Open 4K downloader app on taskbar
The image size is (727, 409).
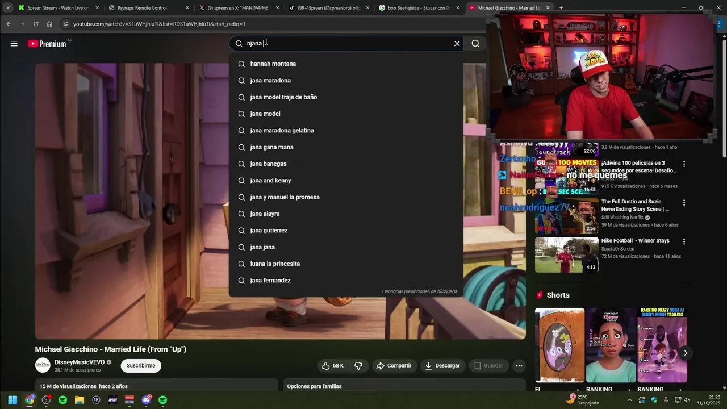[96, 400]
